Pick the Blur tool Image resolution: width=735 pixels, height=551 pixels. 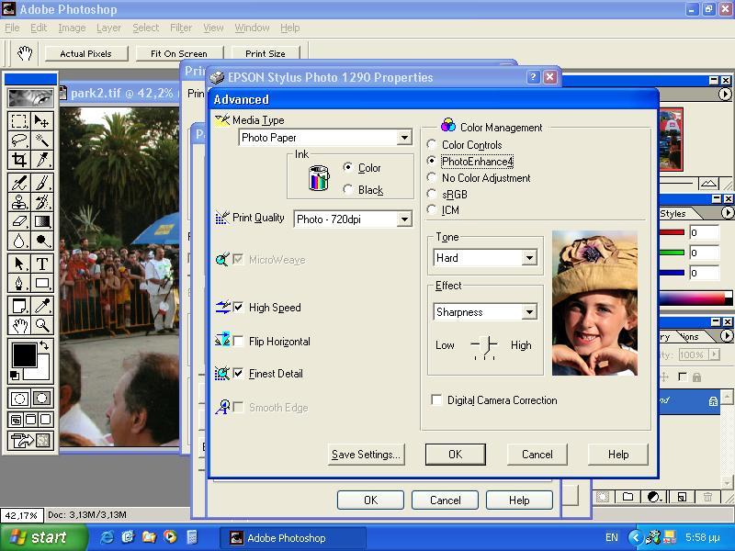click(x=19, y=241)
